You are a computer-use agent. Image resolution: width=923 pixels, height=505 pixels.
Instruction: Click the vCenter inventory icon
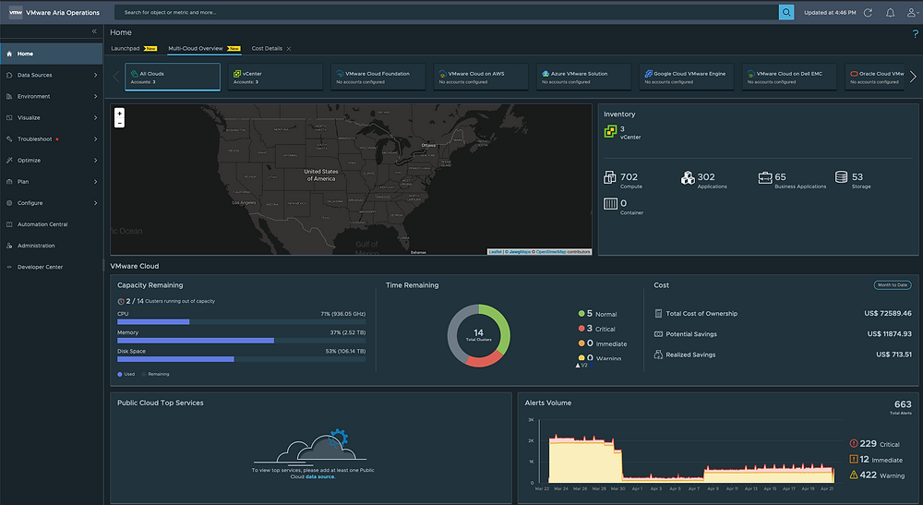[x=610, y=131]
